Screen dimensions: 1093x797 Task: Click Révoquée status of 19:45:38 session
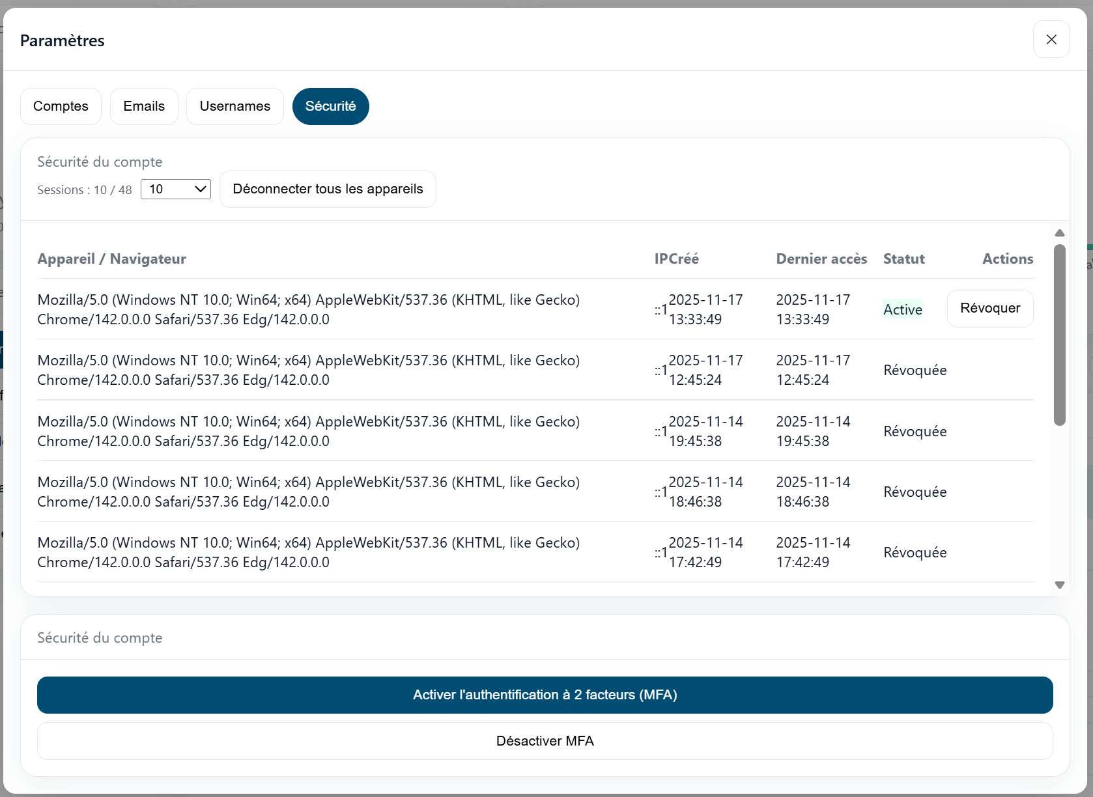[x=915, y=431]
